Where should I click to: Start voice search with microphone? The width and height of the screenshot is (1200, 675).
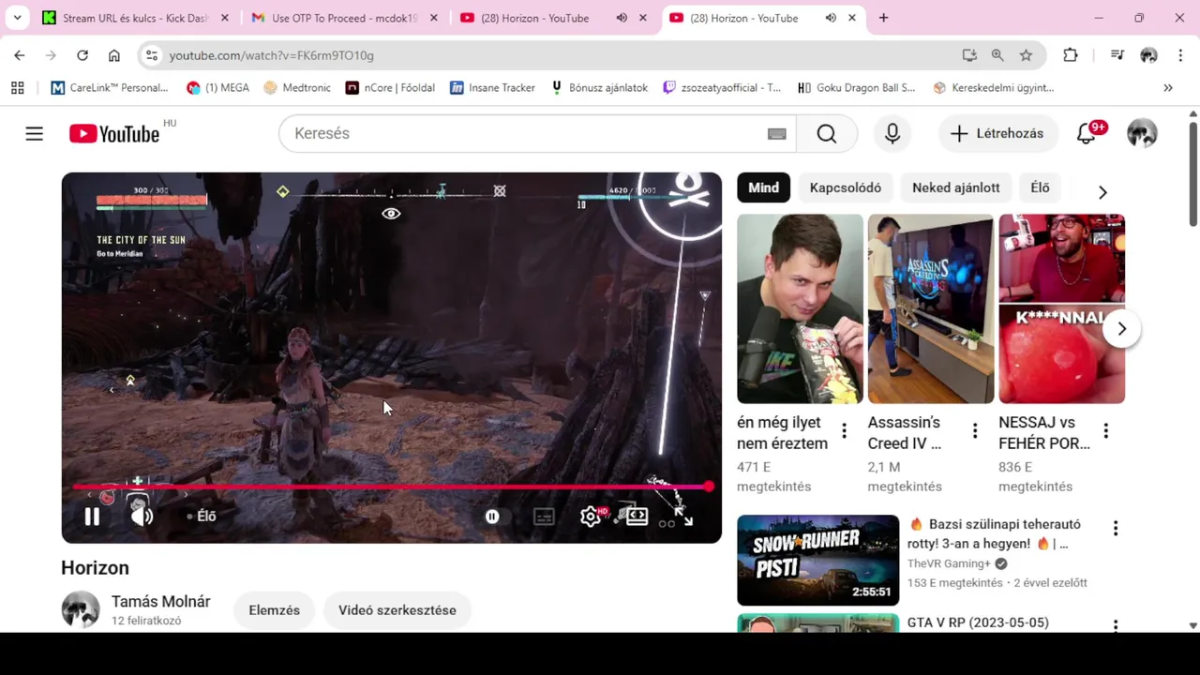pos(892,134)
